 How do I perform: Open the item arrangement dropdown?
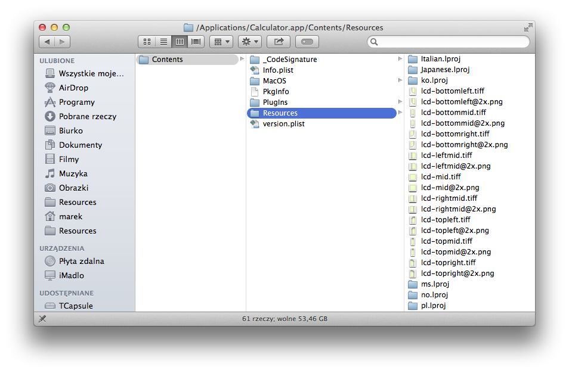pos(221,42)
